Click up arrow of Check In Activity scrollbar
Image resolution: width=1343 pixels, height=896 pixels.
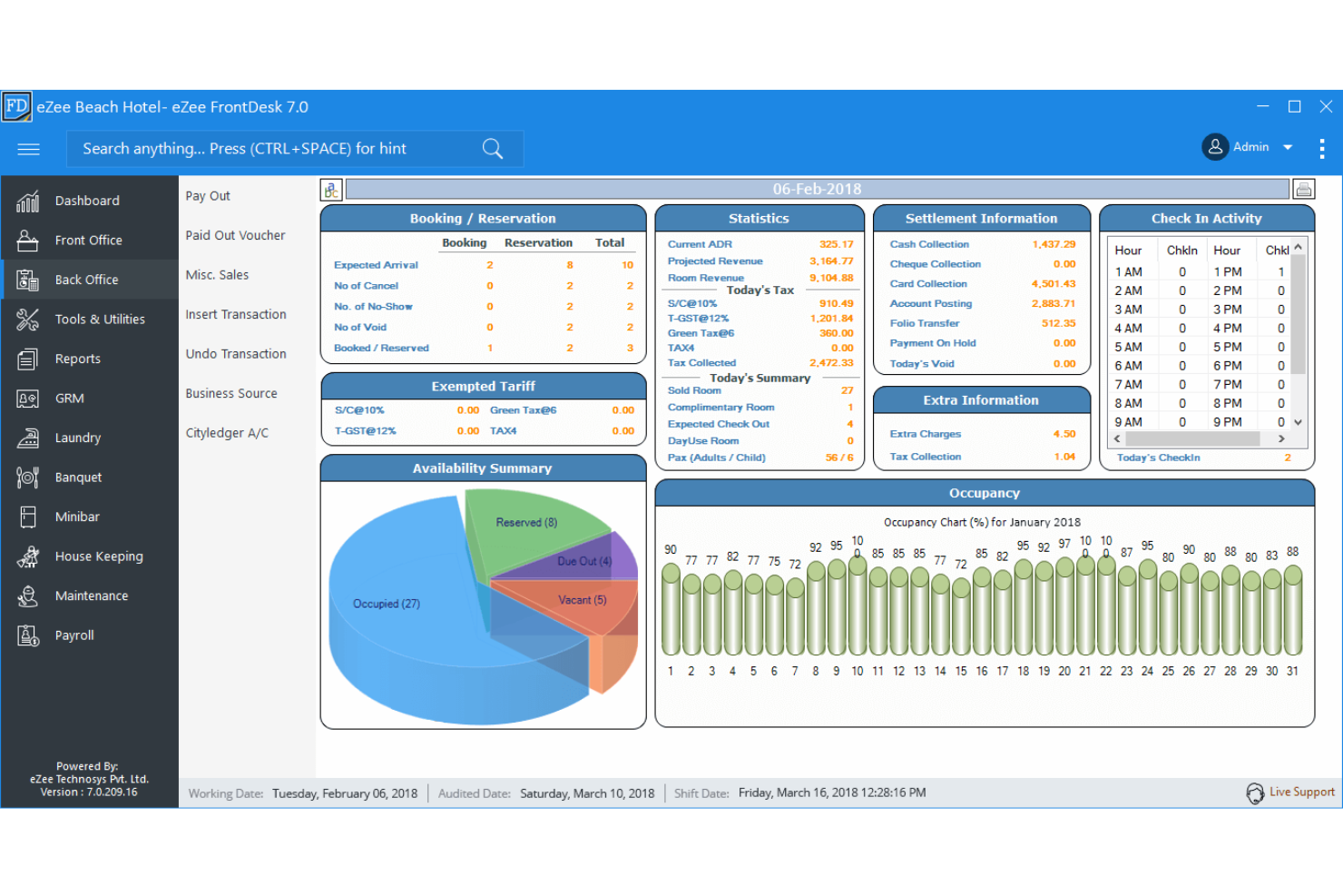[1299, 247]
